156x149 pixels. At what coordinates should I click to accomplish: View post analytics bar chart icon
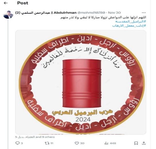pyautogui.click(x=106, y=143)
